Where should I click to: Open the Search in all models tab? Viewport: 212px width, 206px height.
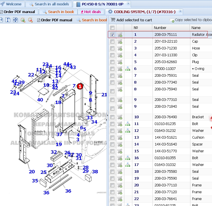click(x=49, y=4)
